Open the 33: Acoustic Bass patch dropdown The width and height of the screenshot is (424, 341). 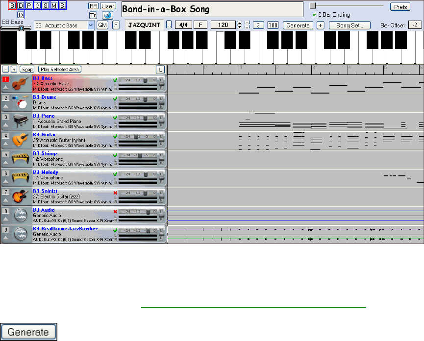pos(91,25)
